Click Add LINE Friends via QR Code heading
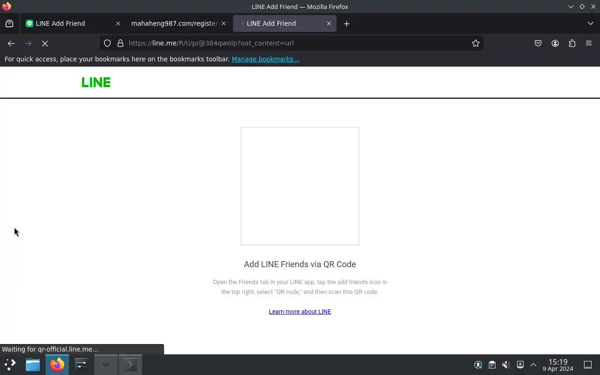This screenshot has height=375, width=600. click(300, 264)
